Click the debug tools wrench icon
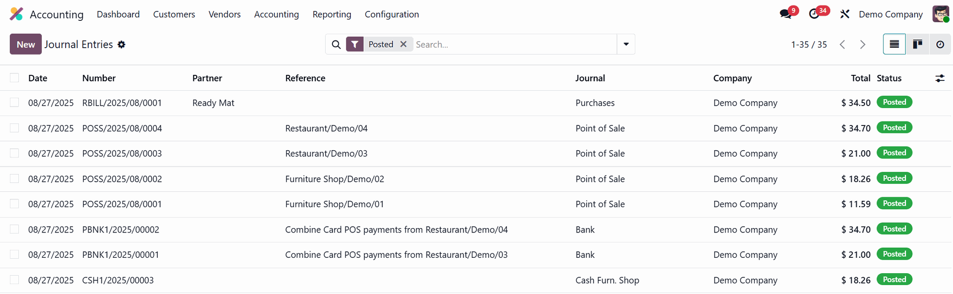953x294 pixels. pyautogui.click(x=845, y=14)
